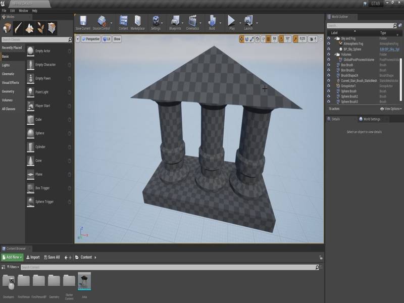The height and width of the screenshot is (303, 404).
Task: Click the Arka asset thumbnail
Action: pyautogui.click(x=84, y=282)
